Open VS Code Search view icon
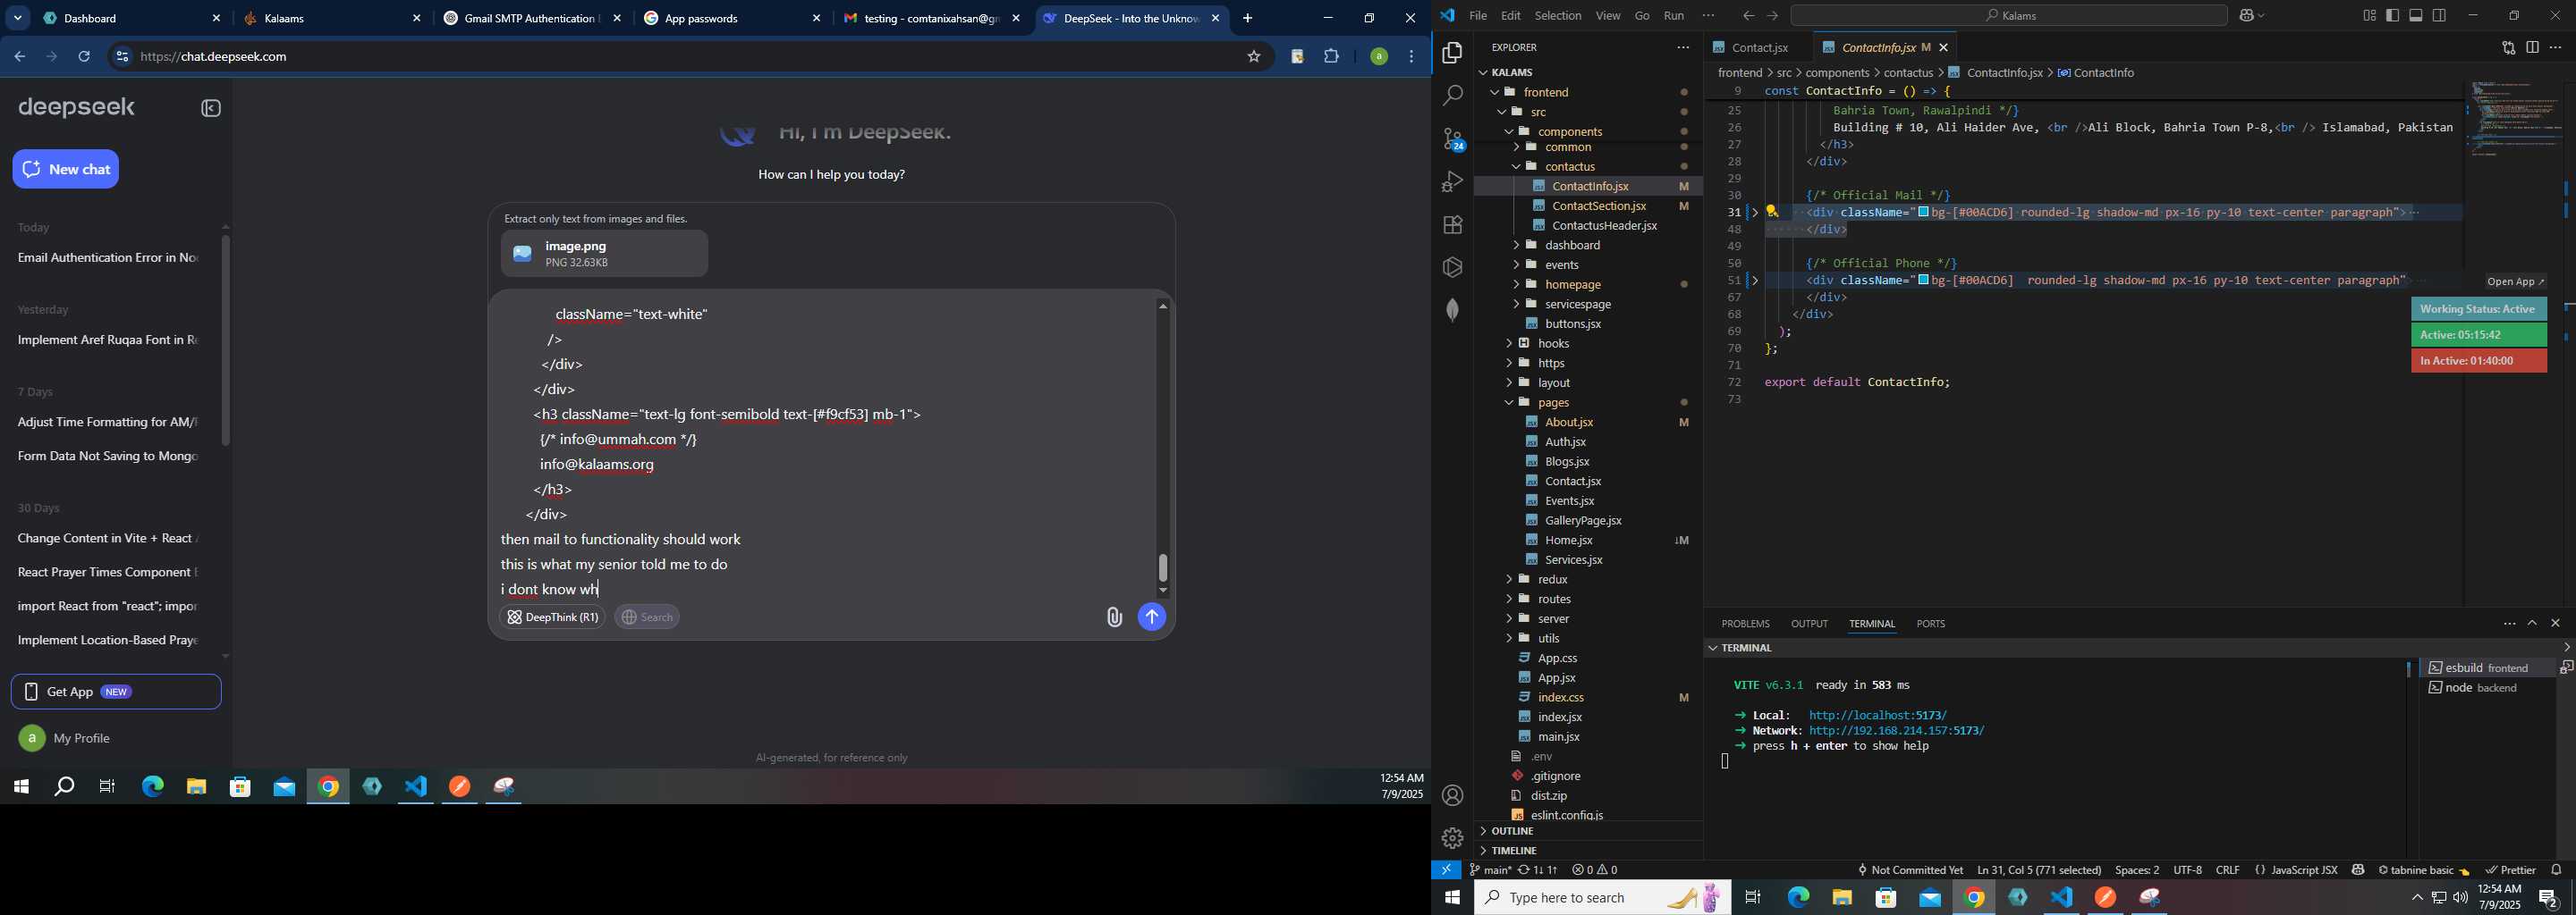The image size is (2576, 915). pos(1452,96)
